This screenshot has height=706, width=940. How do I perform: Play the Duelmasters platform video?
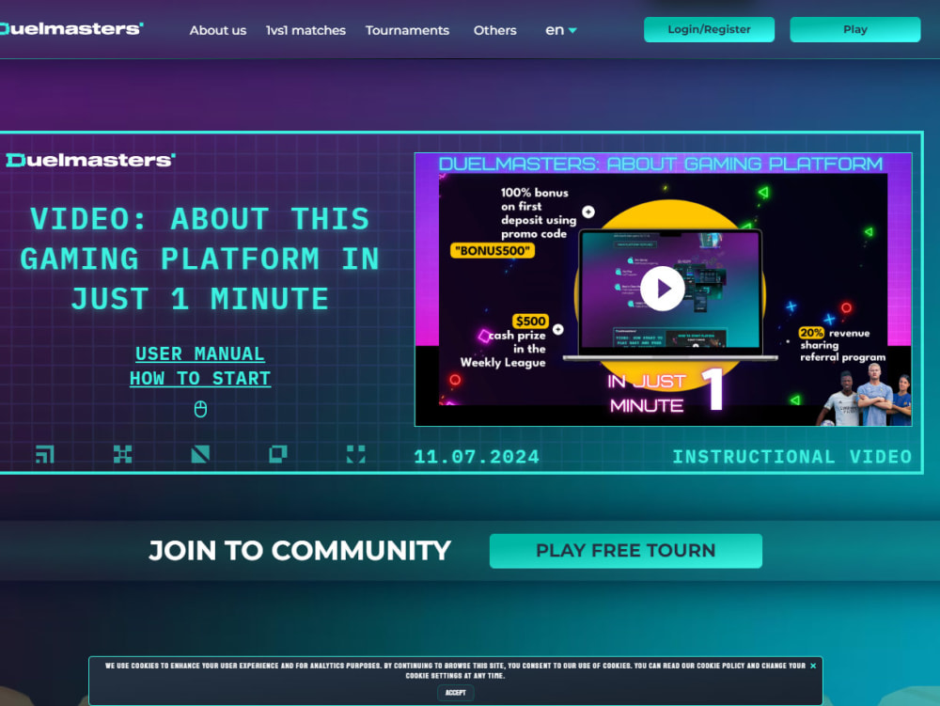(663, 289)
